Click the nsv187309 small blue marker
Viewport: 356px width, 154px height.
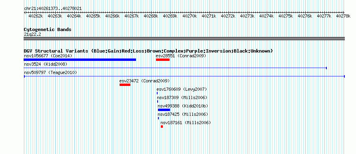point(158,101)
